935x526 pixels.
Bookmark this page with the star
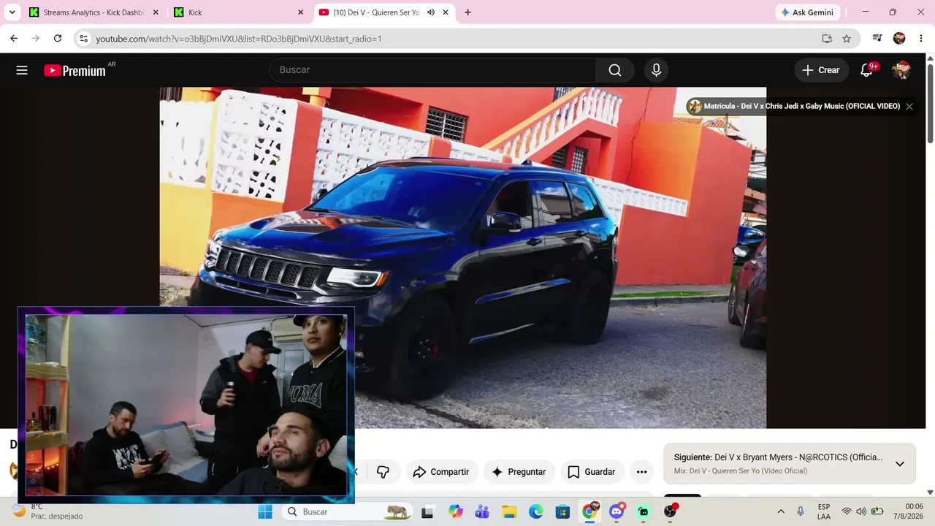(x=847, y=39)
